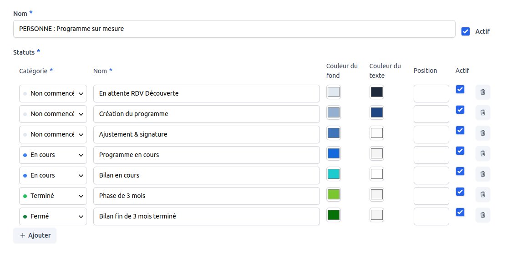507x254 pixels.
Task: Disable Actif checkbox for 'Programme en cours'
Action: pyautogui.click(x=460, y=151)
